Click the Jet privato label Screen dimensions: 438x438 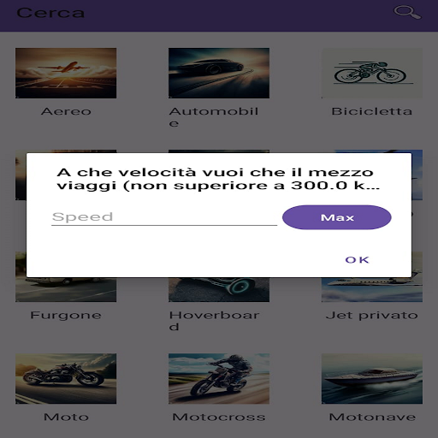point(372,316)
